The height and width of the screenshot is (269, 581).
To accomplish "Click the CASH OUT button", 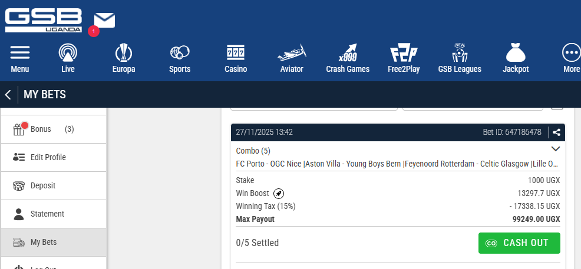I will click(x=519, y=243).
